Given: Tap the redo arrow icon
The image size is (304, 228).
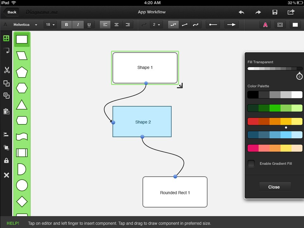Looking at the screenshot, I should [258, 12].
